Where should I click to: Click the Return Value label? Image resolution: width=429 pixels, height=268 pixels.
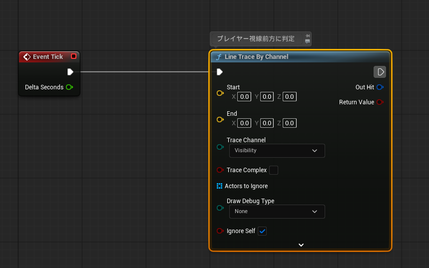(x=357, y=102)
